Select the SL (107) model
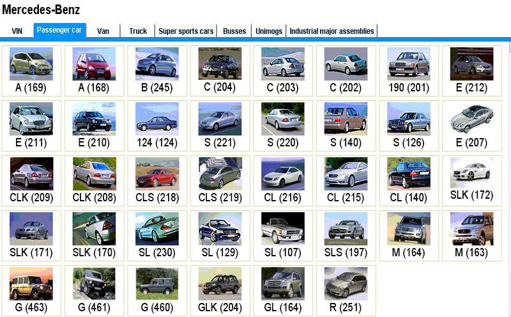This screenshot has width=511, height=317. (x=283, y=236)
